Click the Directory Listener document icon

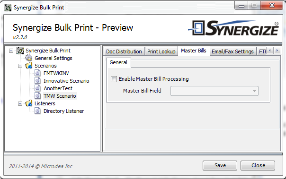pyautogui.click(x=37, y=111)
